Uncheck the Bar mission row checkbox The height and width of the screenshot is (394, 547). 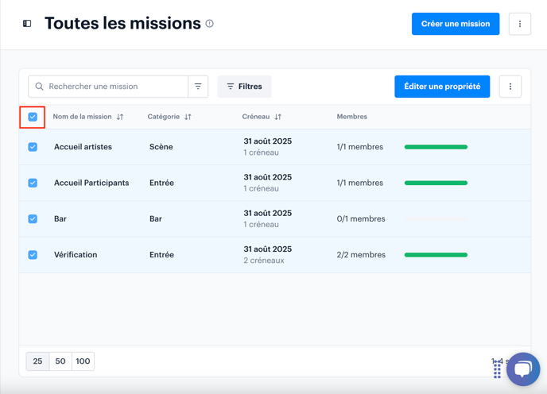point(33,218)
